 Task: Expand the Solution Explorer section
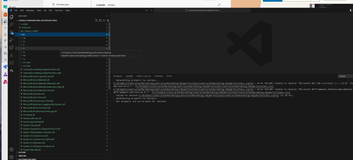pos(63,159)
